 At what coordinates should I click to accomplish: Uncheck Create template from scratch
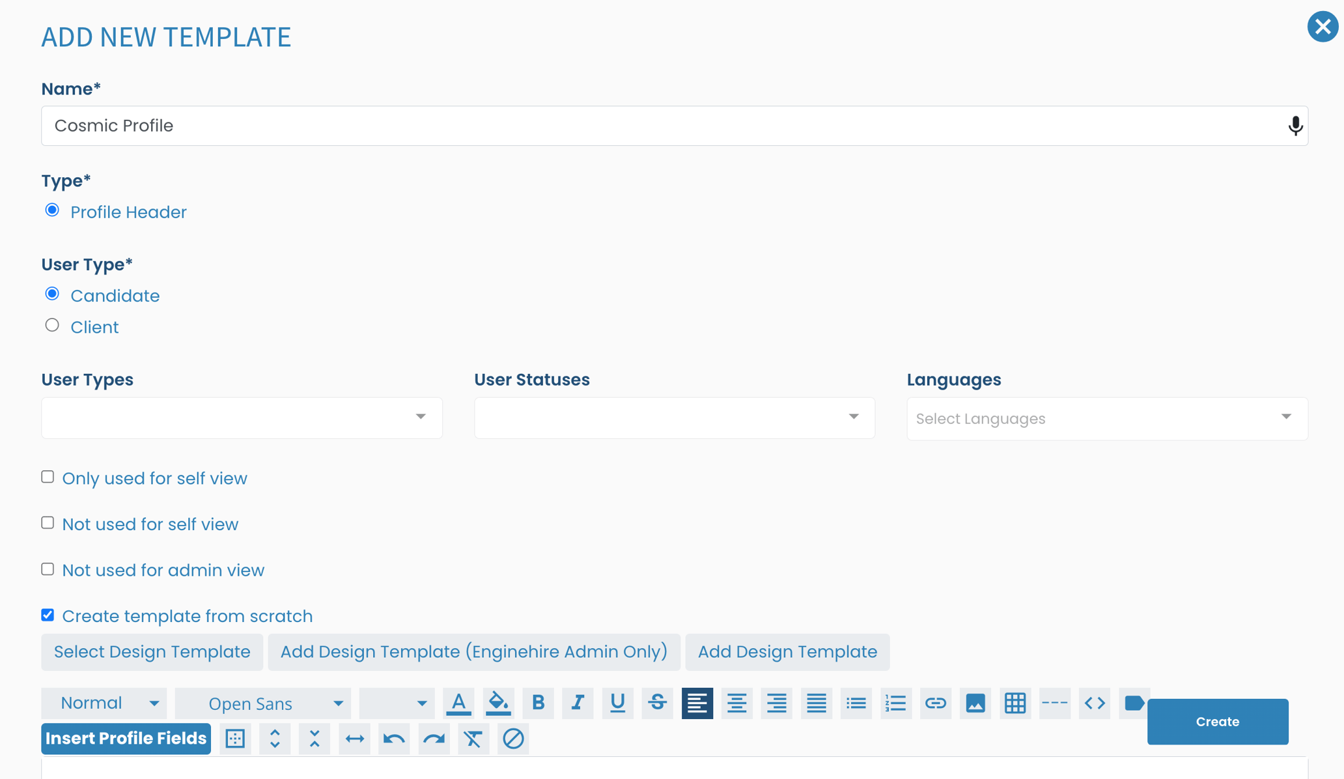click(48, 615)
